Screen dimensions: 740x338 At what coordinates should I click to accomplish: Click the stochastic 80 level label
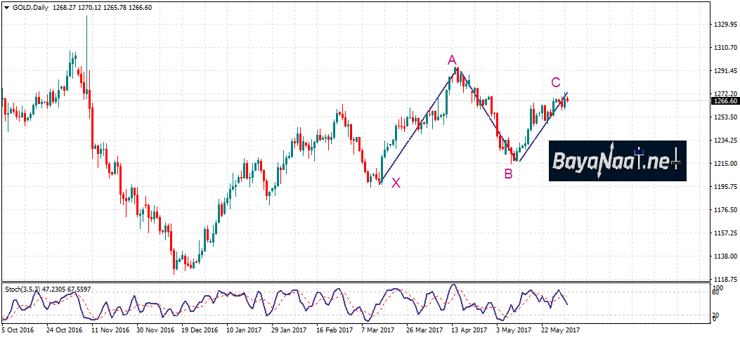click(717, 292)
